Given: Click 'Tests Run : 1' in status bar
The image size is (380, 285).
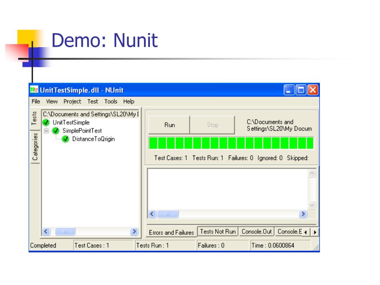Looking at the screenshot, I should click(x=153, y=246).
